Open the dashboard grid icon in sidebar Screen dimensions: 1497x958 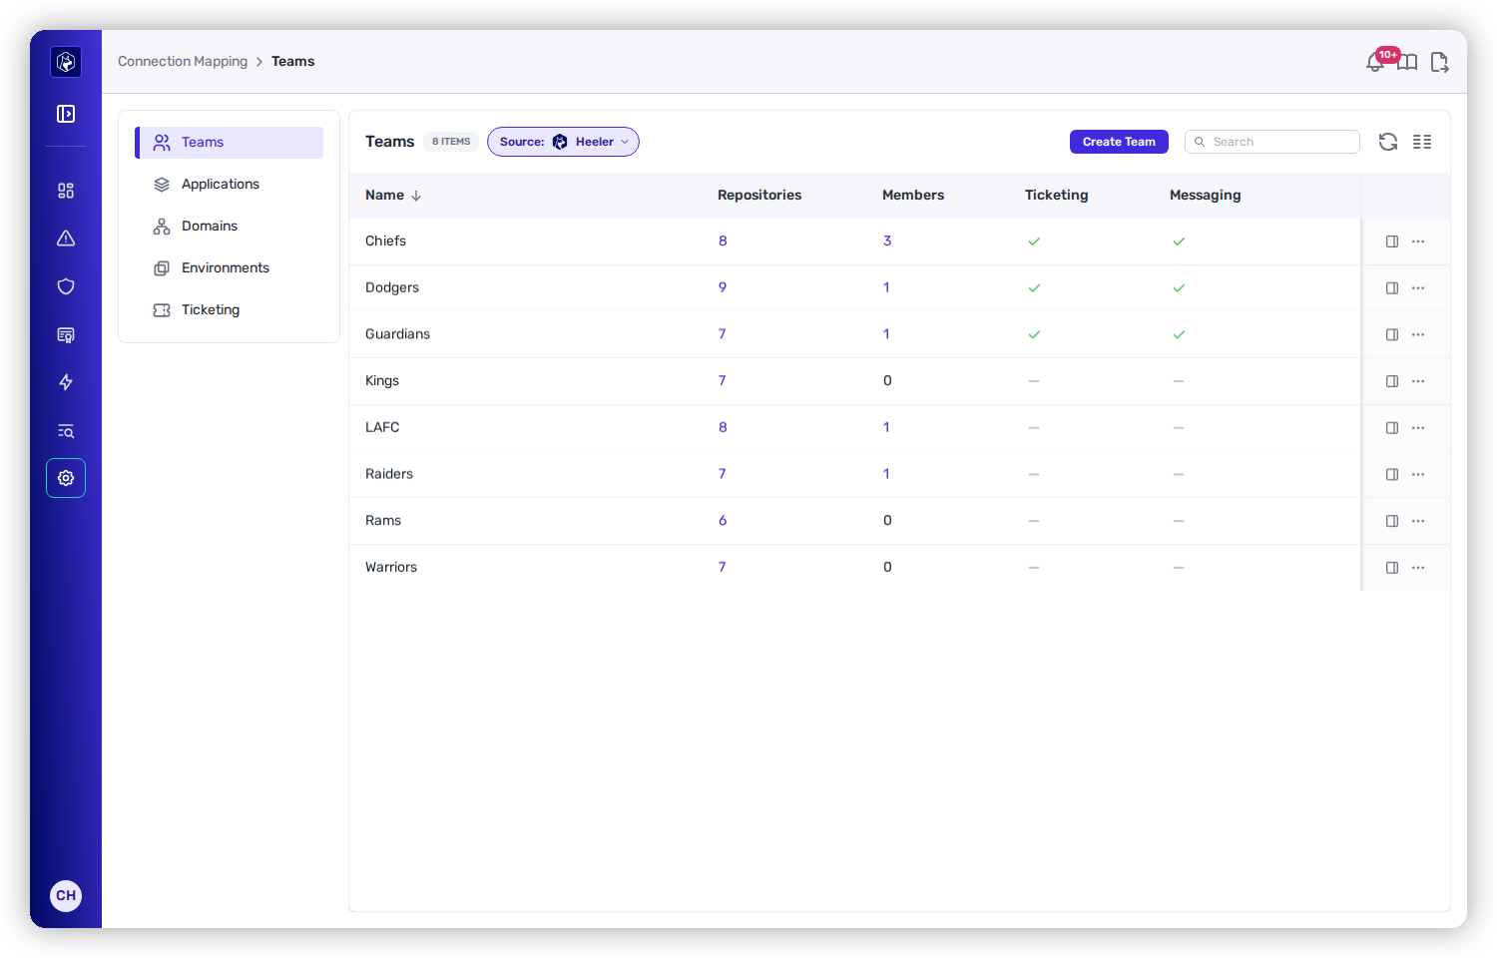[66, 191]
